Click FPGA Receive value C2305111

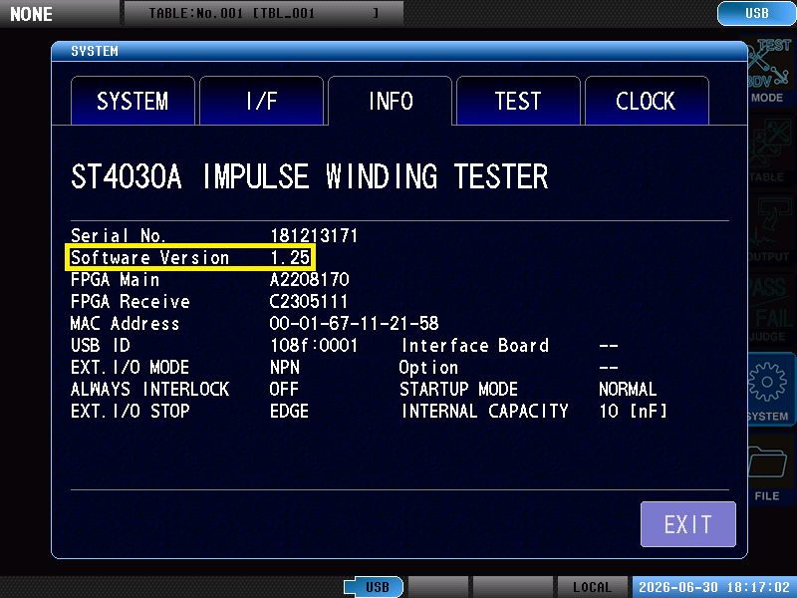(x=309, y=302)
